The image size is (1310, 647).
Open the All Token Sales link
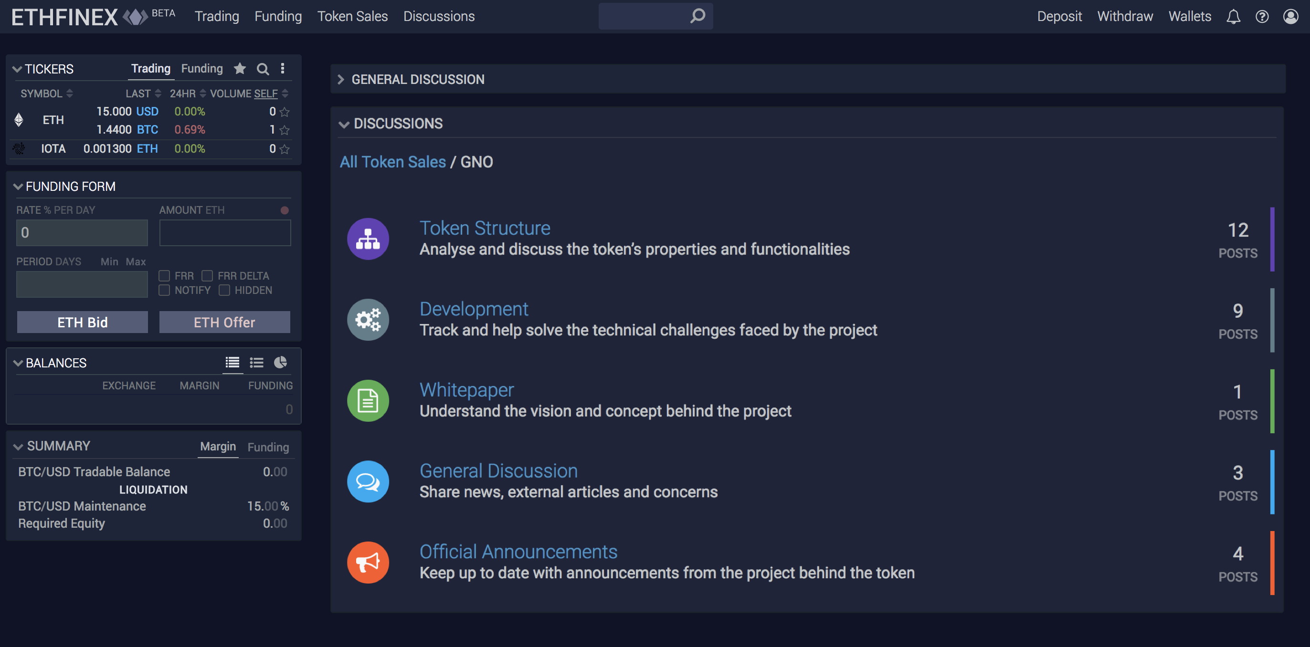(x=392, y=162)
